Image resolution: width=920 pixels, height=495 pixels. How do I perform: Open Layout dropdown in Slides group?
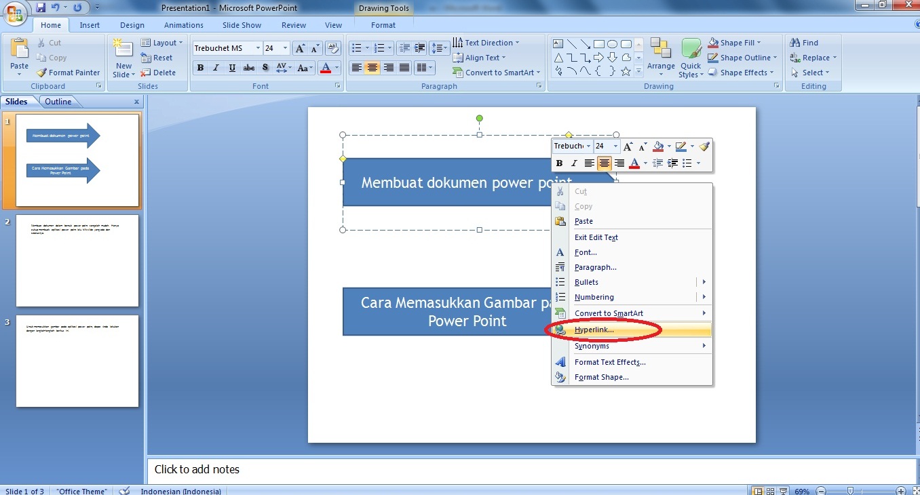161,43
